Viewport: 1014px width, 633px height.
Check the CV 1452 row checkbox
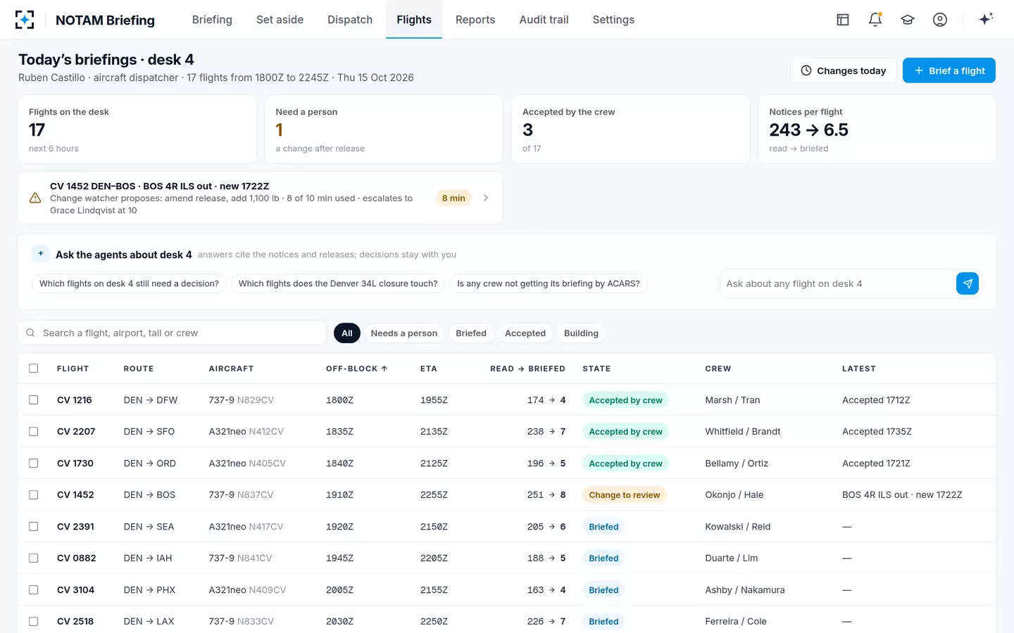coord(33,494)
